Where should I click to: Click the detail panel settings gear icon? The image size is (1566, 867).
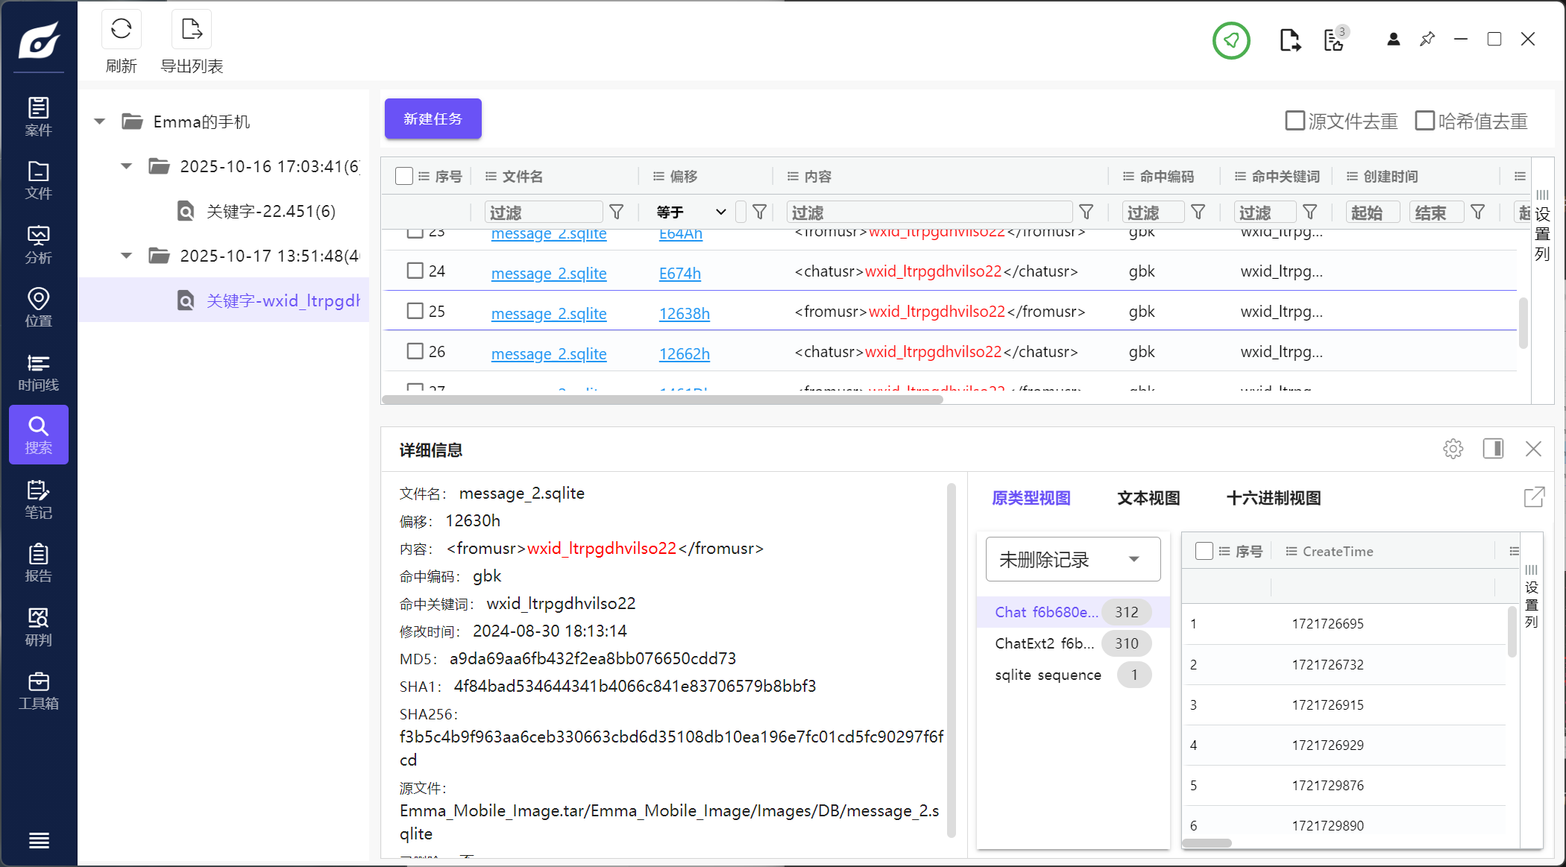(1453, 449)
